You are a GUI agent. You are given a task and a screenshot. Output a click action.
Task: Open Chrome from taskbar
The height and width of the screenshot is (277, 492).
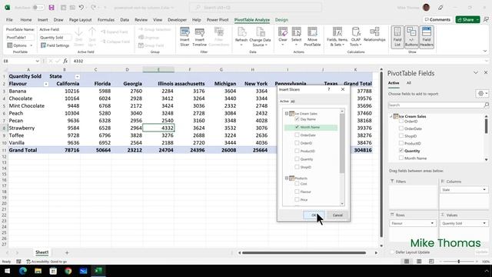(x=68, y=271)
